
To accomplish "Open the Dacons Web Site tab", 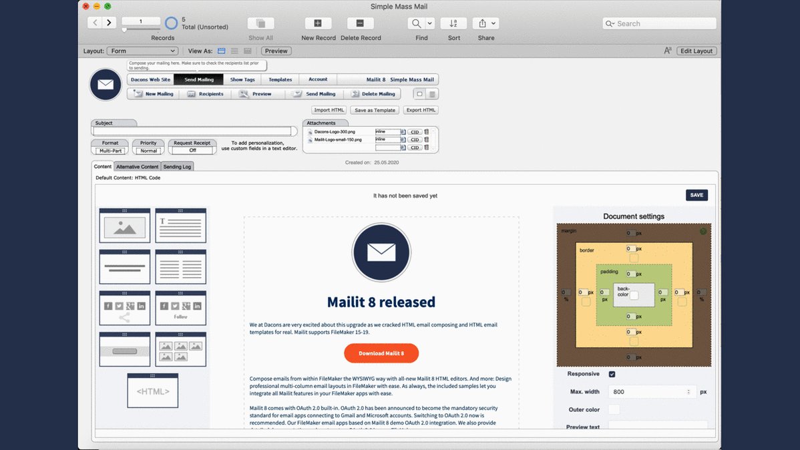I will [x=150, y=79].
